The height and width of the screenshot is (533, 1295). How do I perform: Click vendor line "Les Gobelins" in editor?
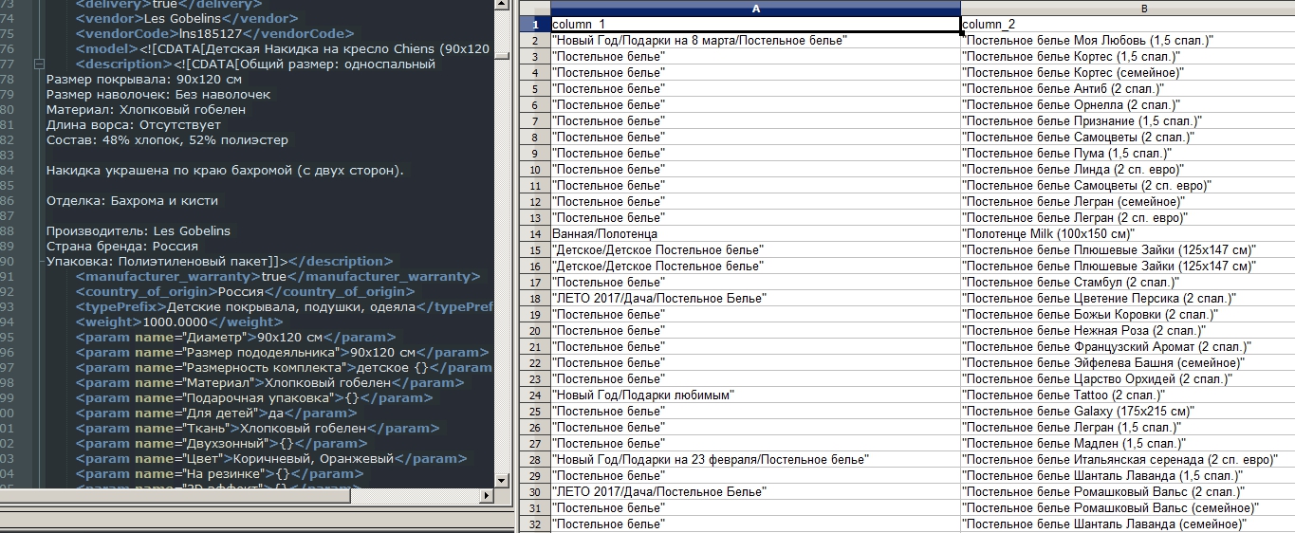(x=187, y=19)
